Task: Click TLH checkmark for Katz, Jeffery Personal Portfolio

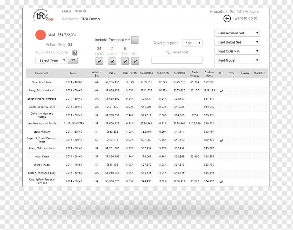Action: point(221,182)
